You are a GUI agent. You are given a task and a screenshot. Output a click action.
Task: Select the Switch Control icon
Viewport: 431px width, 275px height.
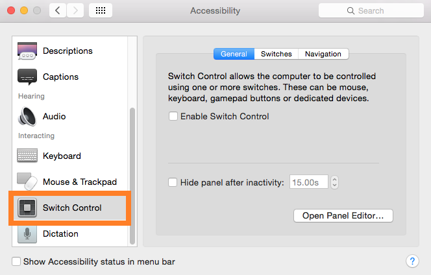[x=27, y=208]
